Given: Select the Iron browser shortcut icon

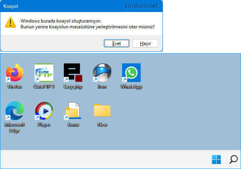Looking at the screenshot, I should (102, 73).
